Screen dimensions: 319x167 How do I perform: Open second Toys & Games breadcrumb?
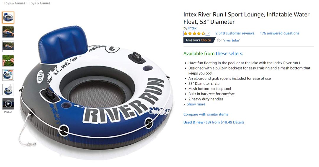pyautogui.click(x=40, y=3)
